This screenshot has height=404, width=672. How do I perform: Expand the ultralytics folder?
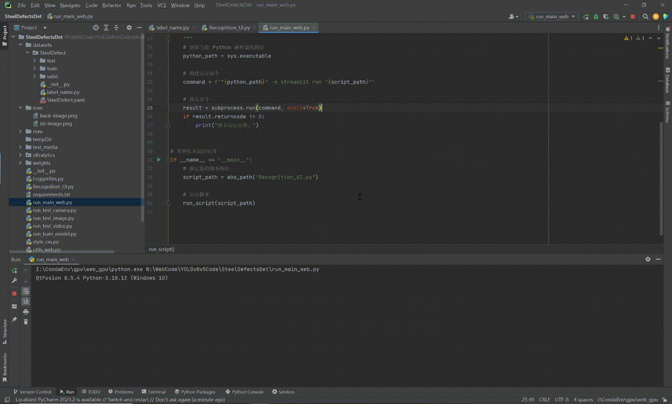pos(21,155)
